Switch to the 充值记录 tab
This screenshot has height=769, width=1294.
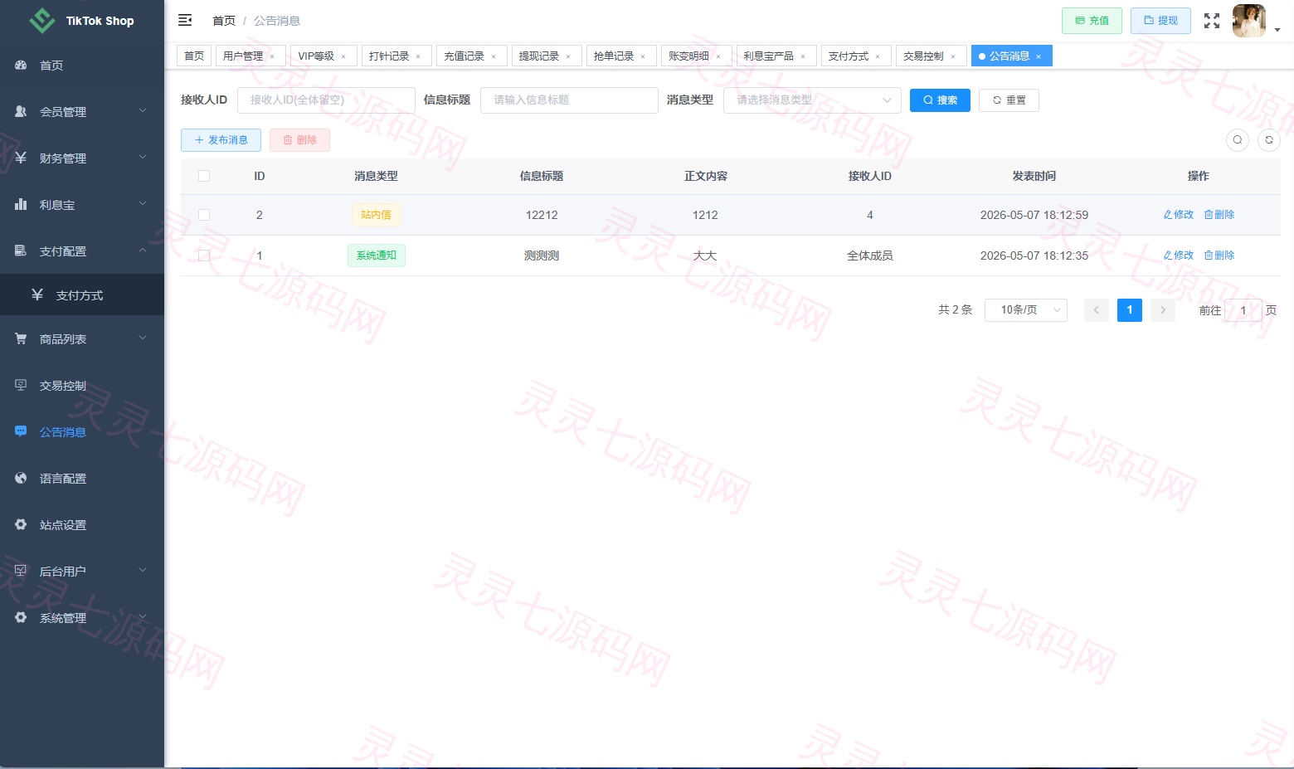tap(471, 56)
